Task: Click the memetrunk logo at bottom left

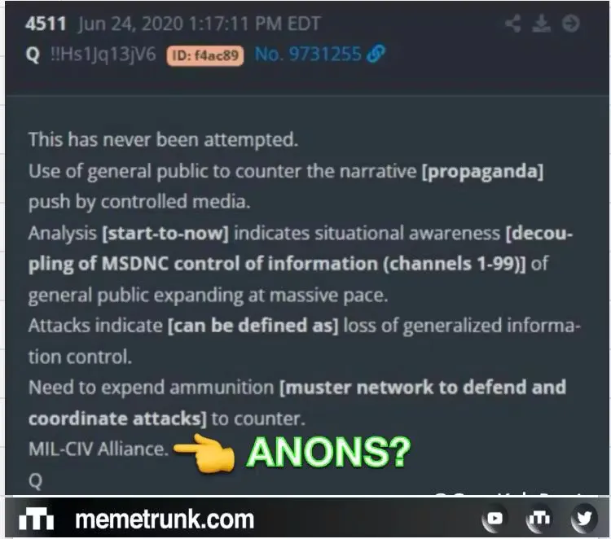Action: (36, 519)
